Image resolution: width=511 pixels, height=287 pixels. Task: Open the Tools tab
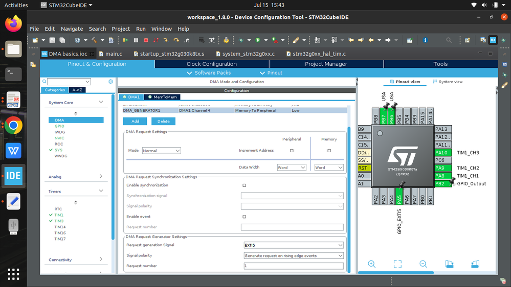coord(440,64)
